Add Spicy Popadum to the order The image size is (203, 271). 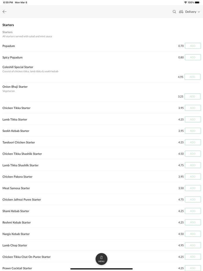[x=193, y=57]
